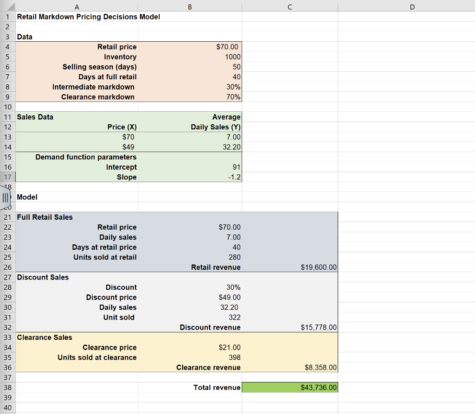Select column B header

click(190, 7)
